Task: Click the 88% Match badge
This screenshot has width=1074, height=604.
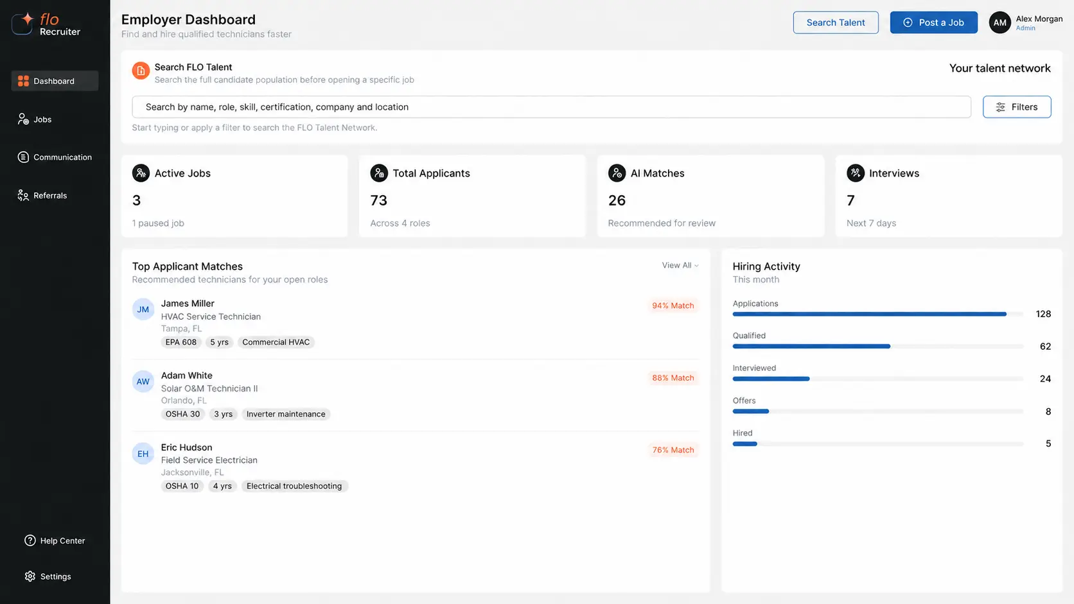Action: (673, 378)
